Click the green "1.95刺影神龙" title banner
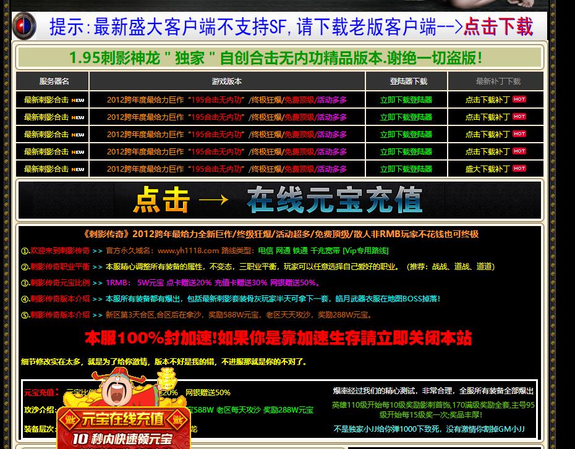 (279, 58)
